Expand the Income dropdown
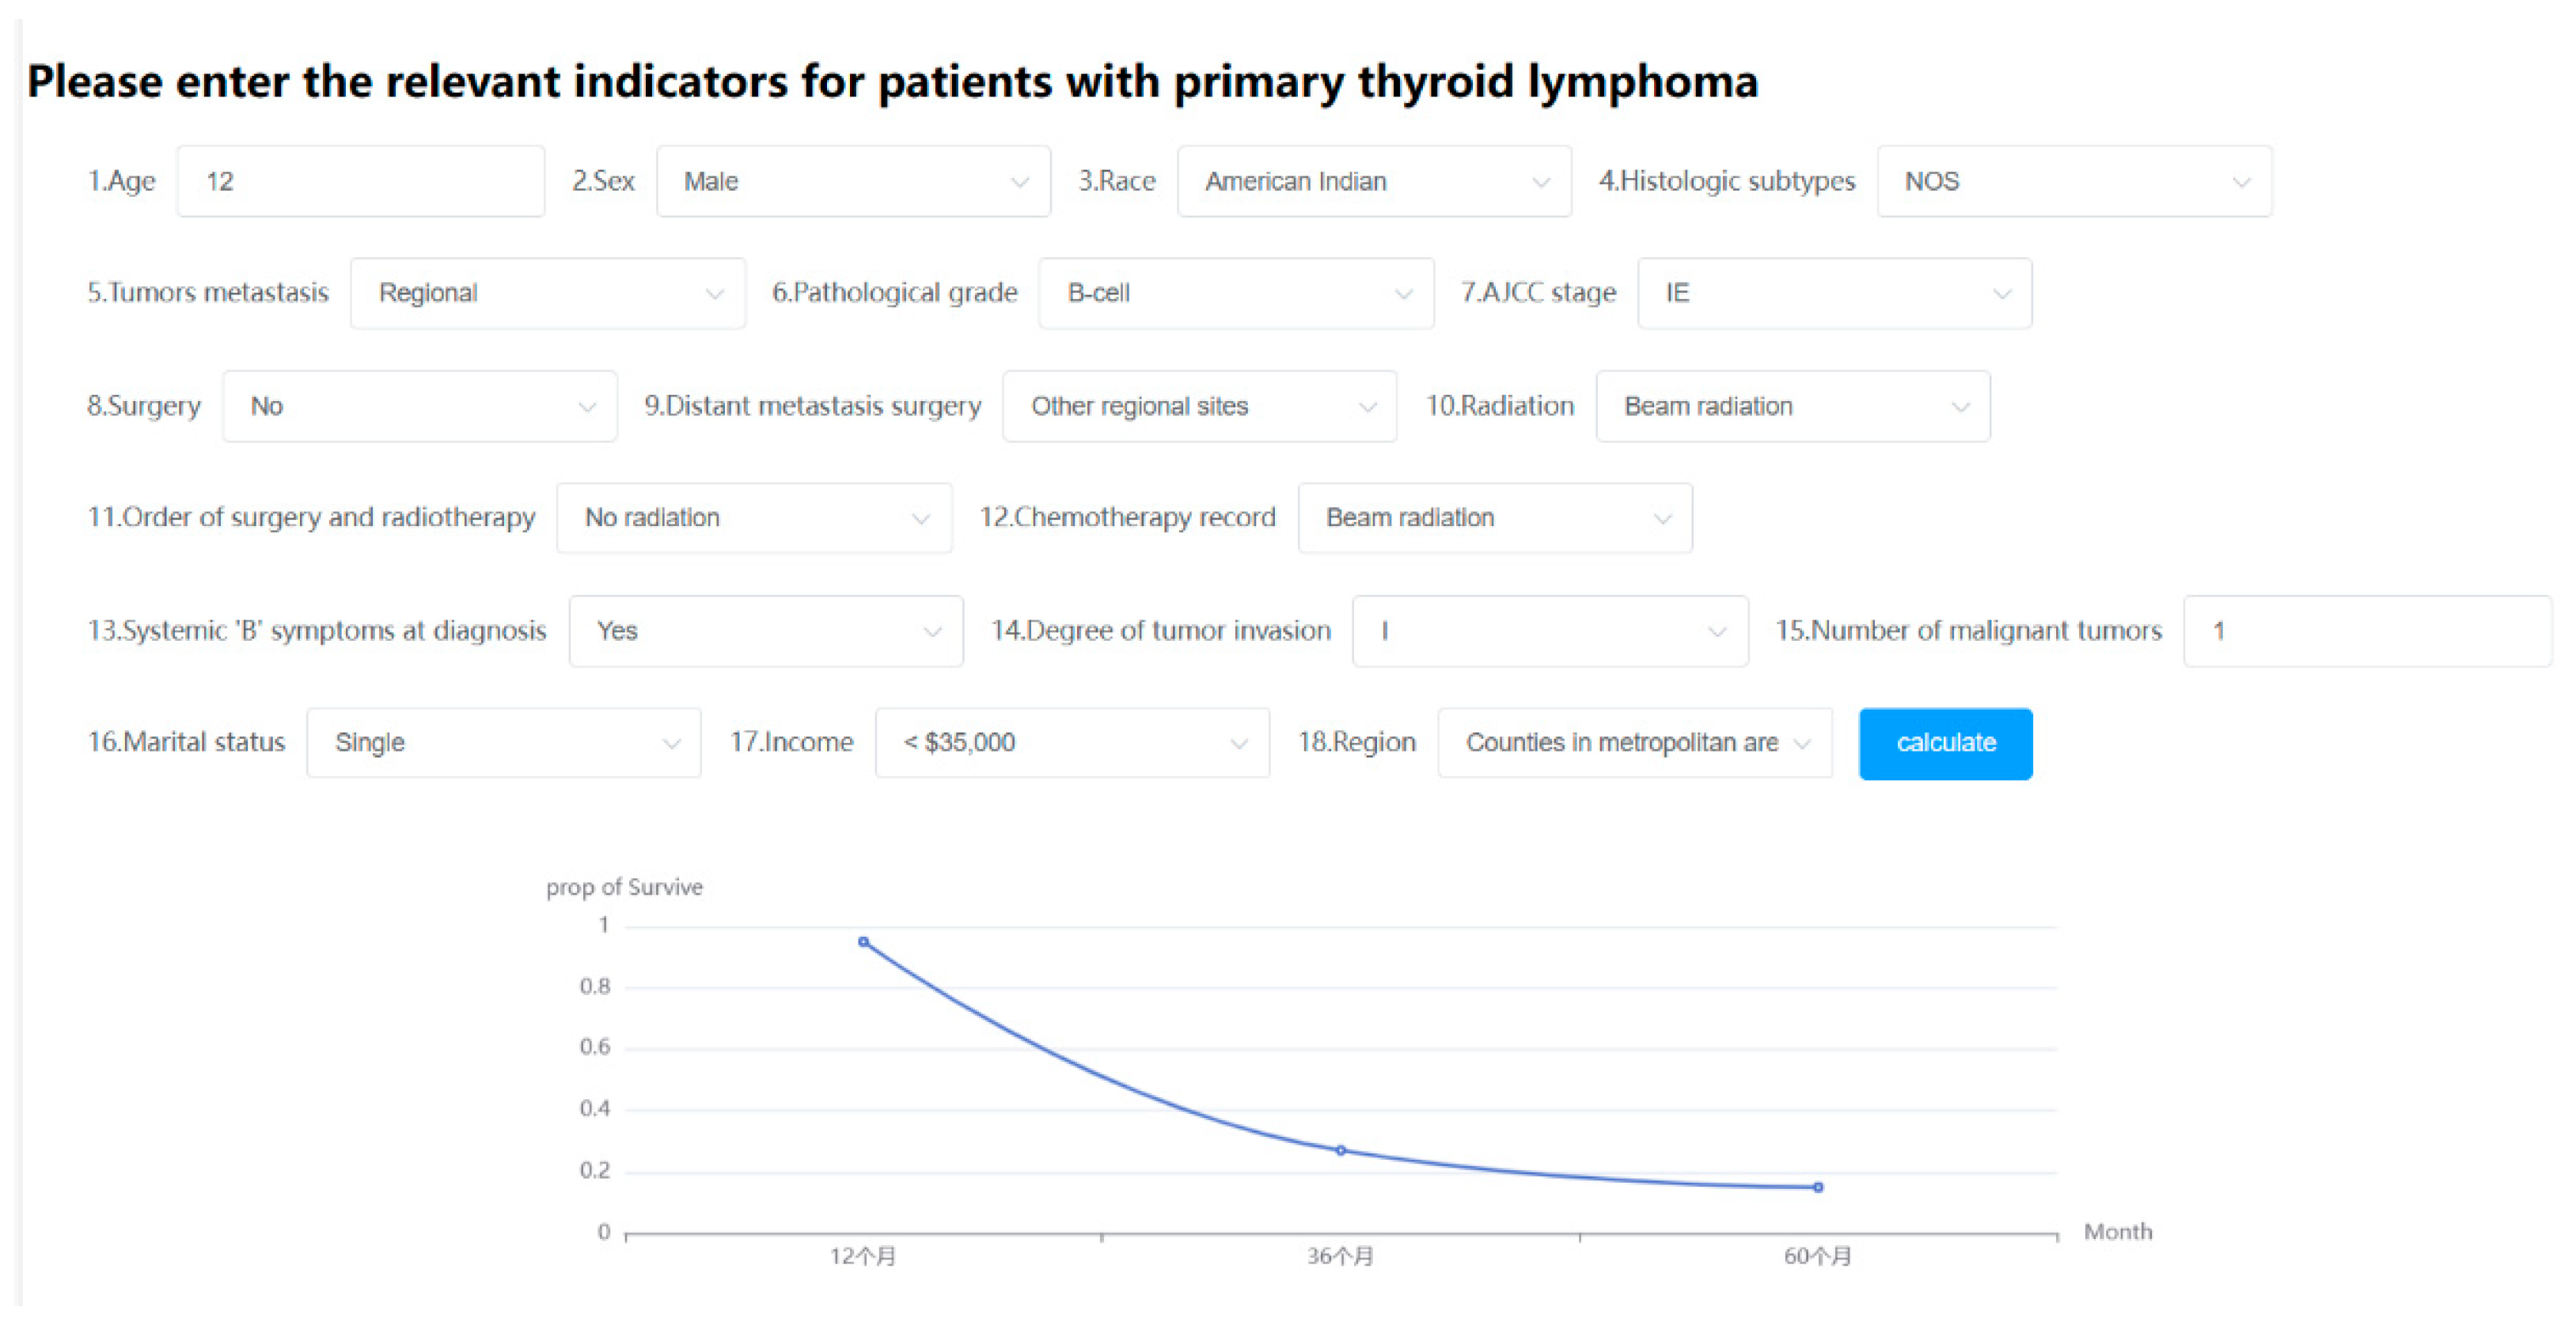The height and width of the screenshot is (1333, 2576). (x=1071, y=742)
